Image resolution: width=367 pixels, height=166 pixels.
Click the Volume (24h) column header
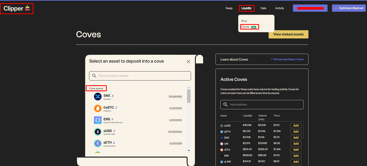tap(262, 117)
